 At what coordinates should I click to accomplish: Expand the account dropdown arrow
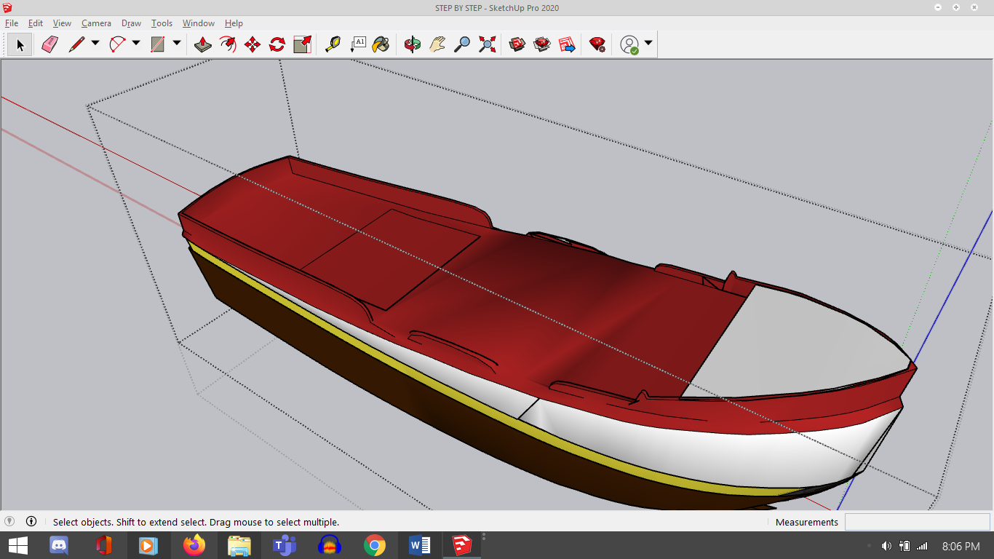[x=648, y=44]
